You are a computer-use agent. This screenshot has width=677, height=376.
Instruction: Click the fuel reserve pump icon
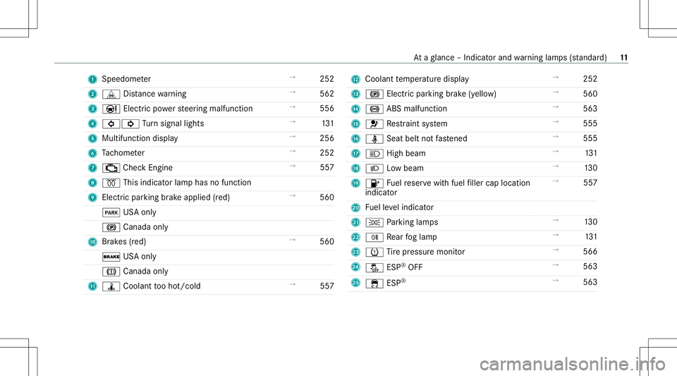[374, 183]
